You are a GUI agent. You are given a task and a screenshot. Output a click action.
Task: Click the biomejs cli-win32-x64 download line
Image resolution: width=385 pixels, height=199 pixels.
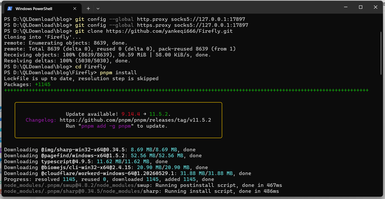tap(106, 168)
